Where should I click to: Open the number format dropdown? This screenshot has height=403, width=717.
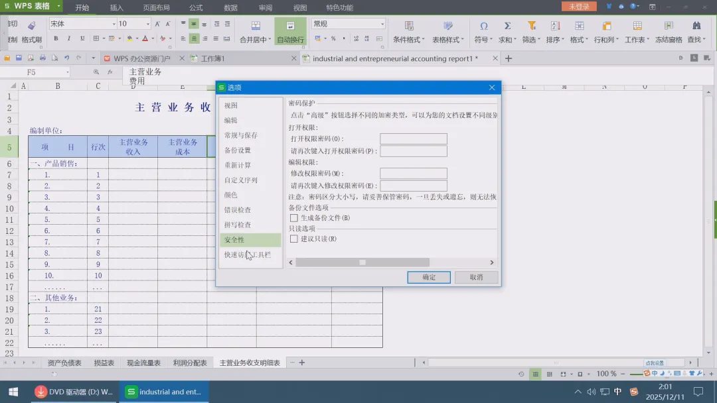click(382, 24)
